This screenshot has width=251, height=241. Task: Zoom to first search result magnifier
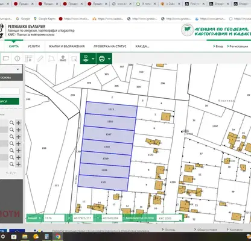[x=11, y=123]
